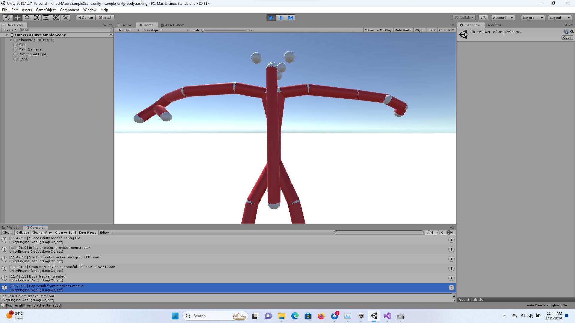Select 'Body tracker created' log entry
Screen dimensions: 575x323
coord(228,278)
